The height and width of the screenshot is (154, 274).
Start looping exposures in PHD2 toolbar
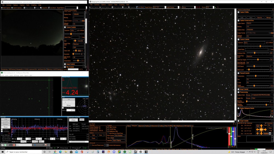[x=5, y=145]
